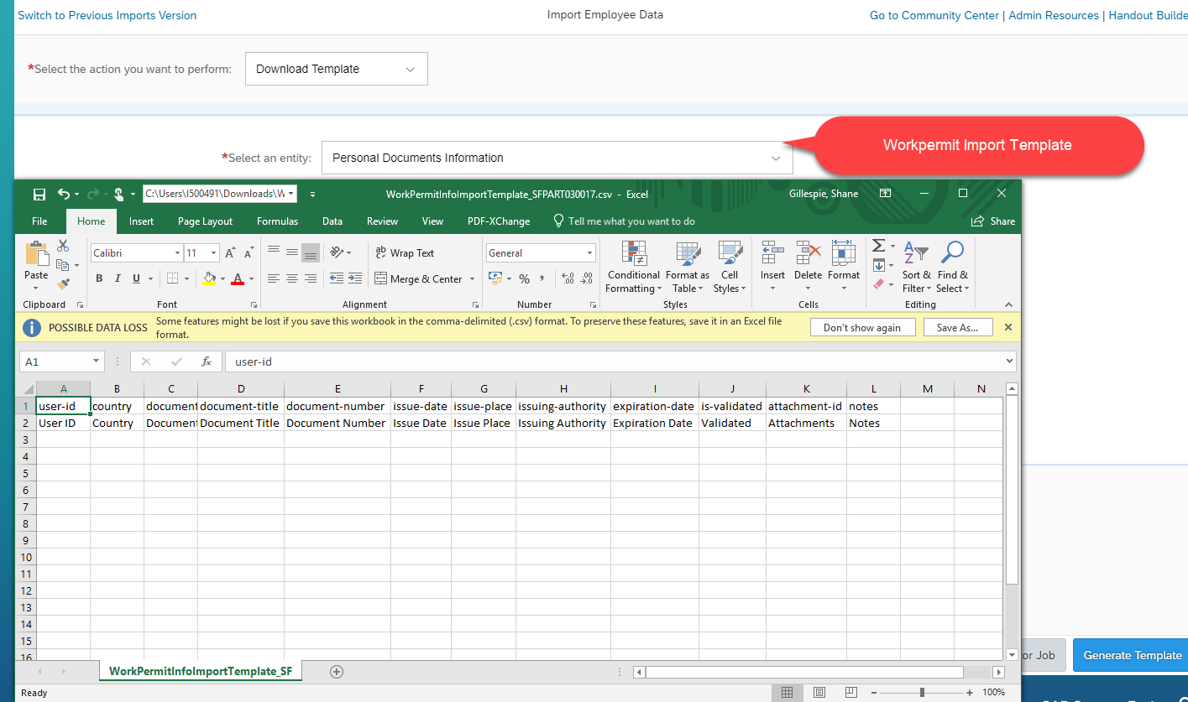The image size is (1188, 702).
Task: Toggle Italic formatting
Action: [118, 278]
